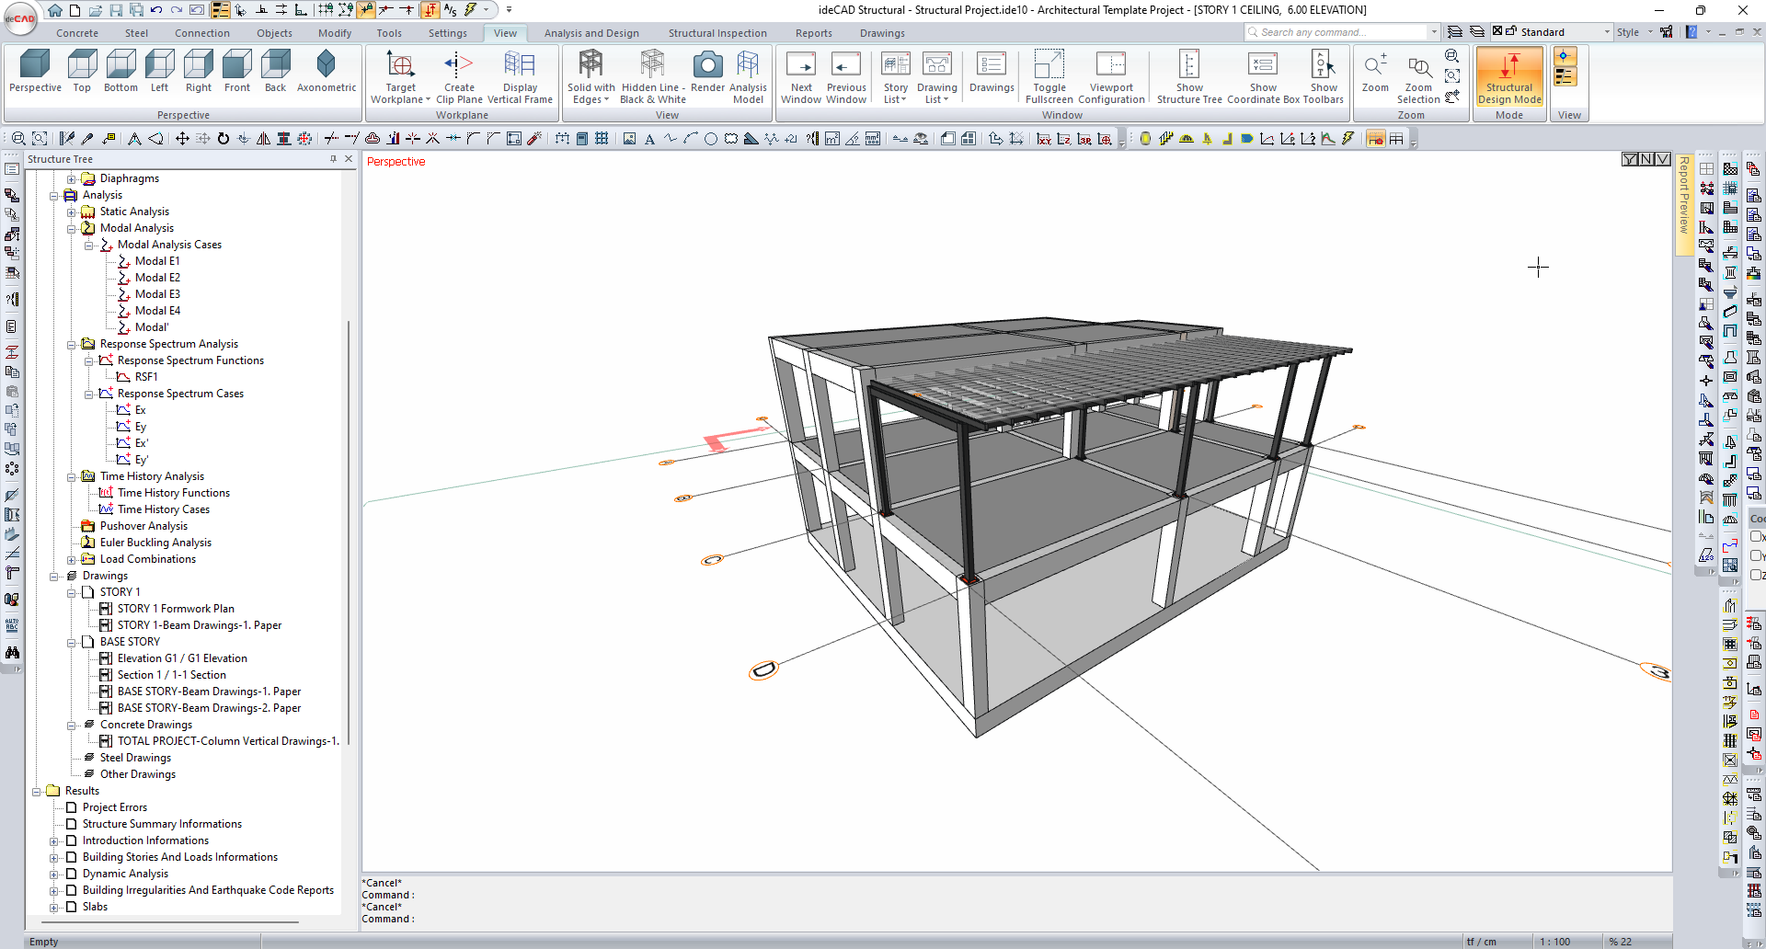Collapse the Response Spectrum Analysis node
The width and height of the screenshot is (1766, 949).
[x=72, y=344]
